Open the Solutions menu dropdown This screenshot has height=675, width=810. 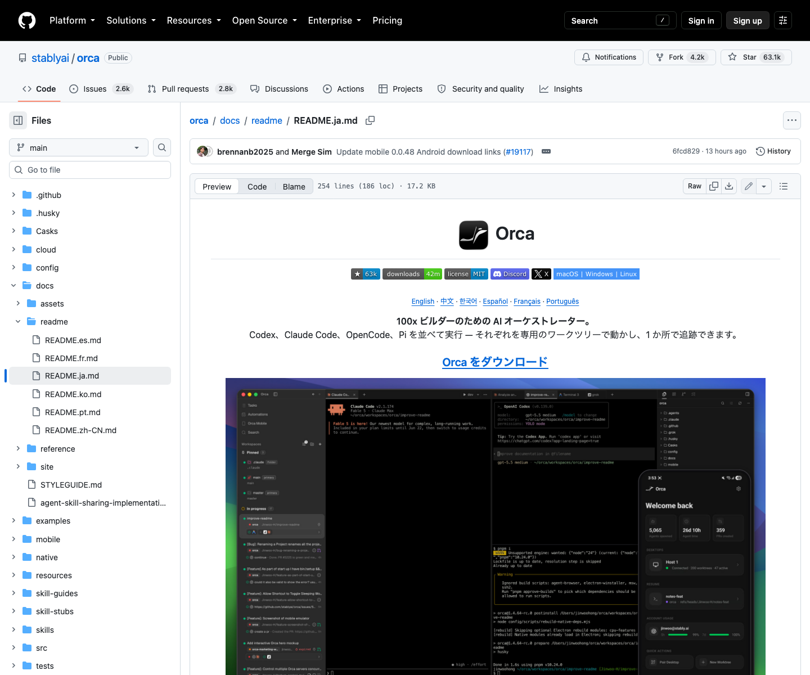(131, 20)
